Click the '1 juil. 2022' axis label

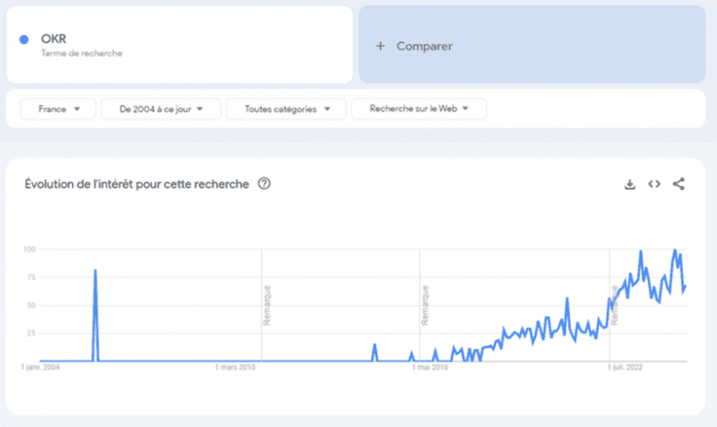point(611,368)
